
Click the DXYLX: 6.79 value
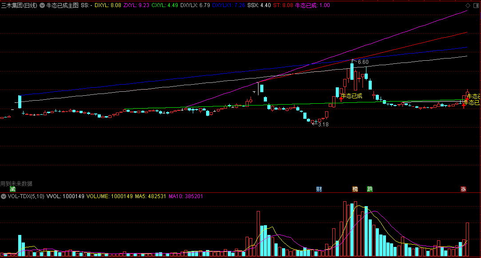[x=195, y=5]
